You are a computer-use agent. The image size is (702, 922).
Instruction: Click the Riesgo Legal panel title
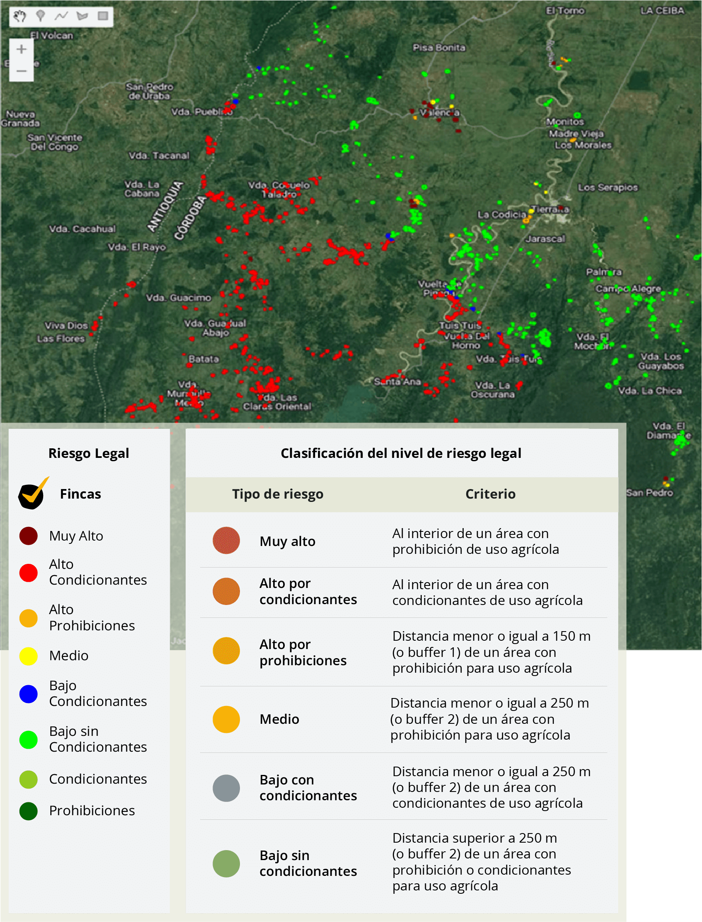(88, 453)
